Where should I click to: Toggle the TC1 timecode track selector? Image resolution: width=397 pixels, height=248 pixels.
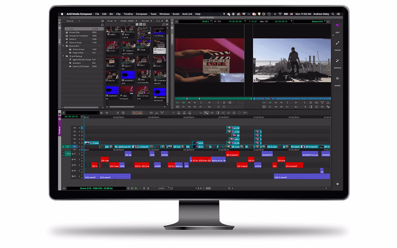coord(74,150)
